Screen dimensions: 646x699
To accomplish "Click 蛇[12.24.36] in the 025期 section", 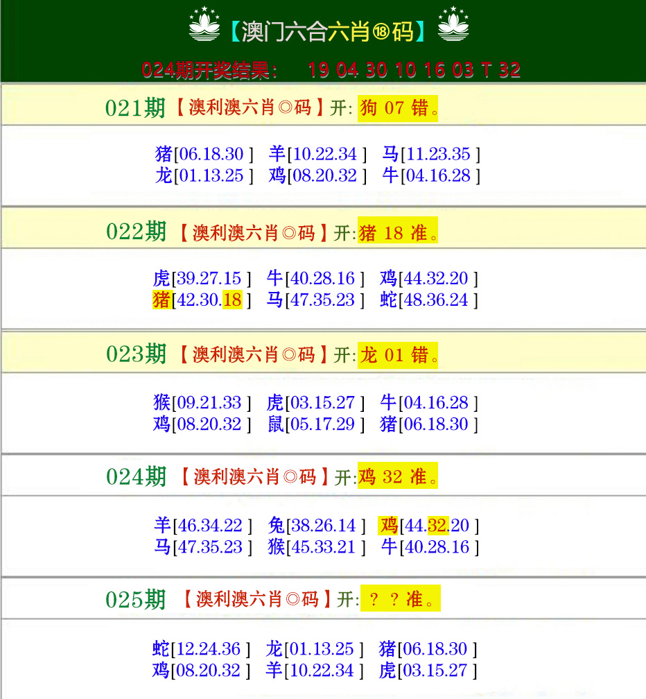I will tap(202, 650).
